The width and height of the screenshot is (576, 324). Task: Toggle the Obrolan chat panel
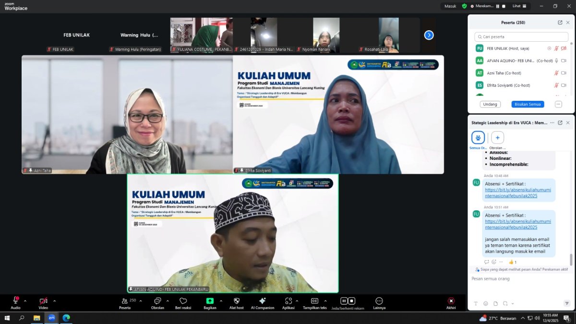click(x=157, y=302)
